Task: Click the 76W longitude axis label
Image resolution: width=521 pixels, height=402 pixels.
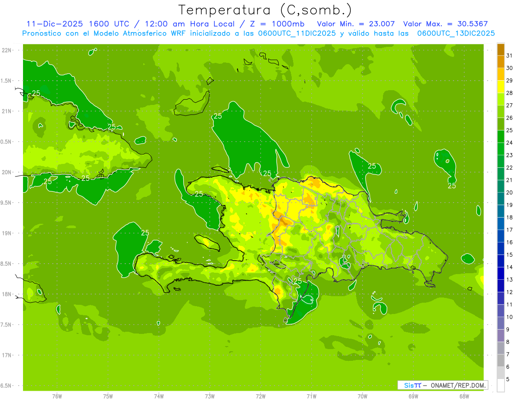Action: pos(57,396)
